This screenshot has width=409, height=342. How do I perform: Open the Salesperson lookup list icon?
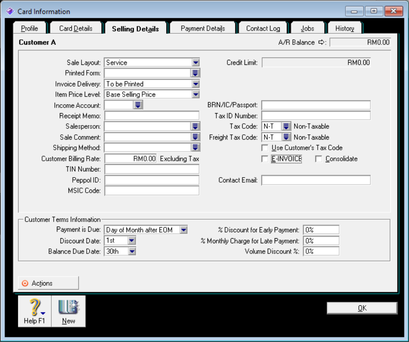[x=195, y=127]
